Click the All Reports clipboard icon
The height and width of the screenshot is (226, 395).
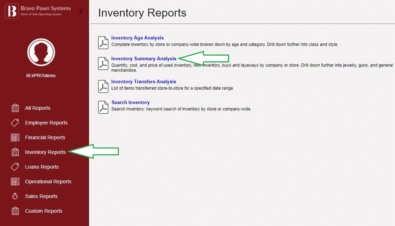coord(15,108)
